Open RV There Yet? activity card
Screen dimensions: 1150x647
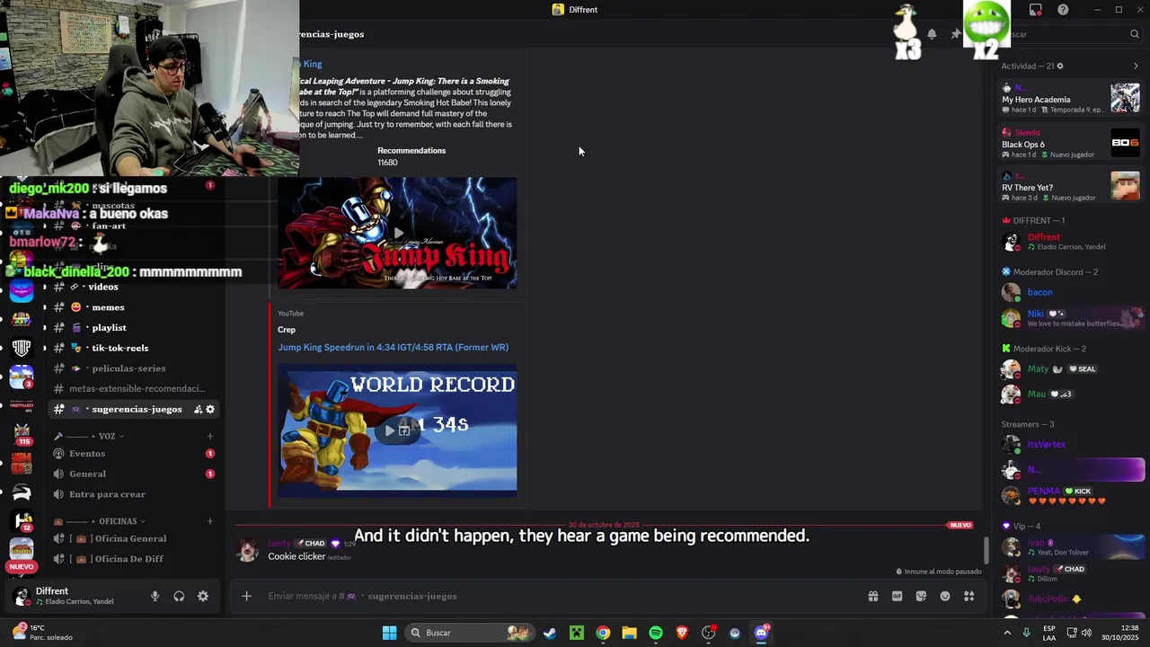[1071, 187]
